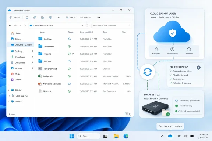Launch File Explorer from the taskbar

pyautogui.click(x=116, y=136)
